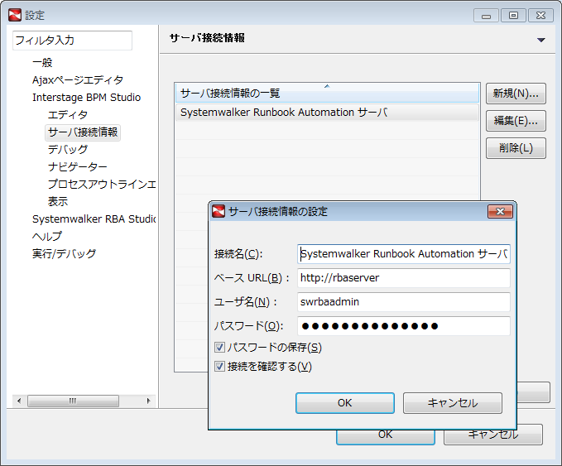Click キャンセル in the 設定 window
Image resolution: width=562 pixels, height=466 pixels.
492,437
